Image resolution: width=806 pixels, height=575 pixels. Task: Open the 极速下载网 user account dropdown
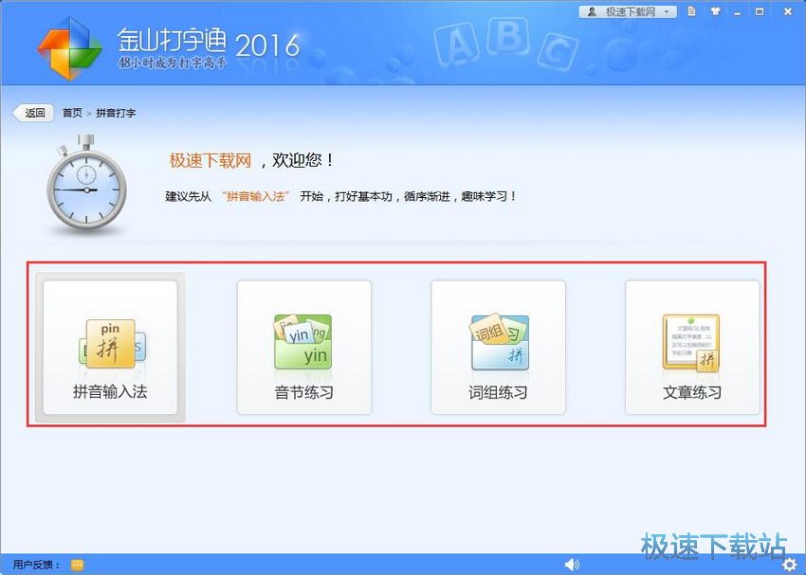[628, 11]
